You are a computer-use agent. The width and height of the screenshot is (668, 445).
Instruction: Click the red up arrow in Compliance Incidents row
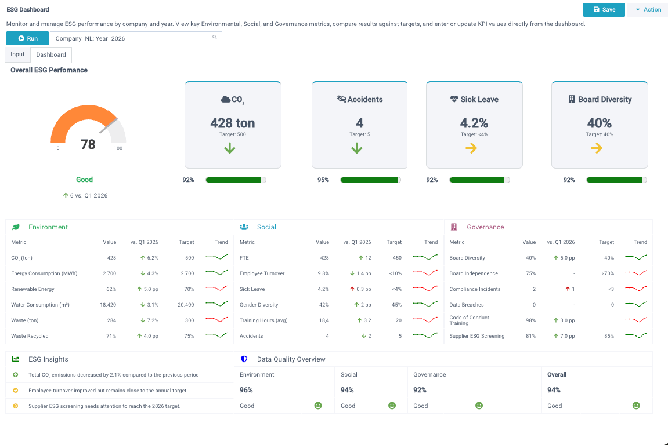568,289
